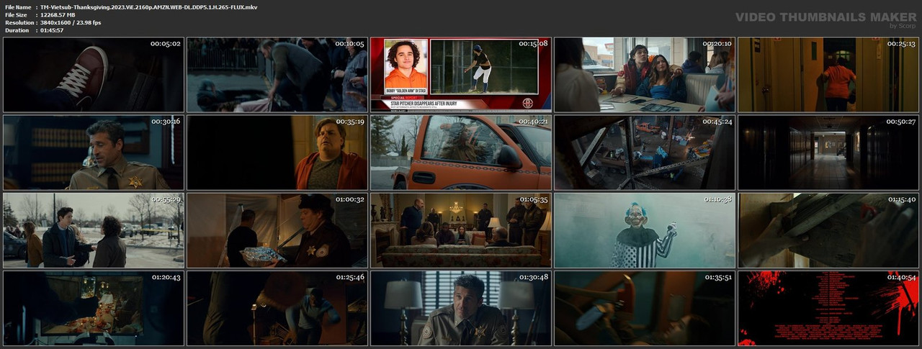This screenshot has height=349, width=922.
Task: Select the outdoor street thumbnail at 00:55:29
Action: coord(94,230)
